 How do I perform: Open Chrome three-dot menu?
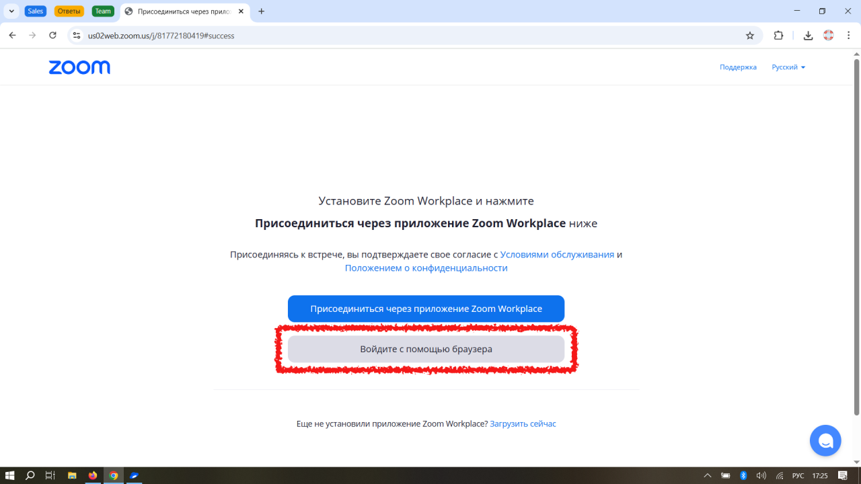coord(850,36)
